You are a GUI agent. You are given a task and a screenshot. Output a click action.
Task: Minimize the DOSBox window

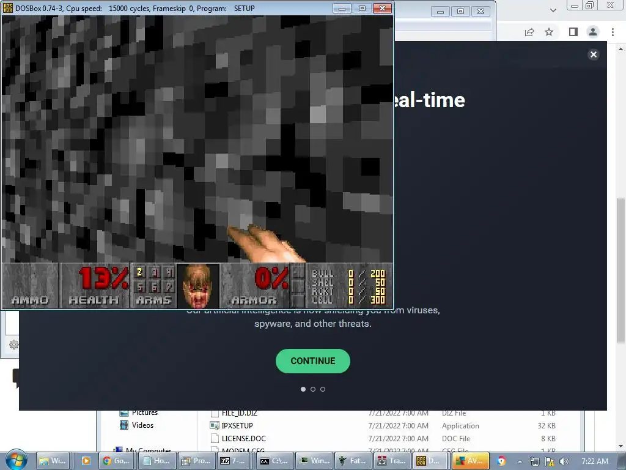[x=342, y=9]
